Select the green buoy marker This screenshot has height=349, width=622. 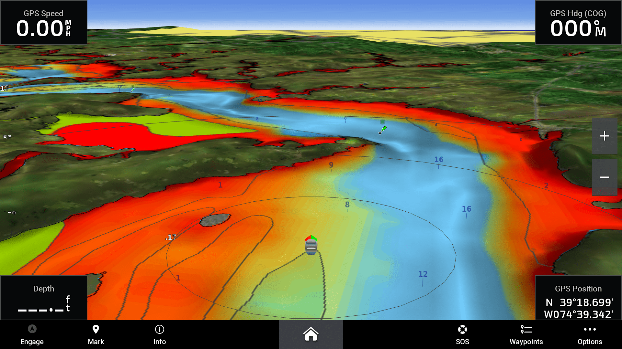pyautogui.click(x=384, y=129)
